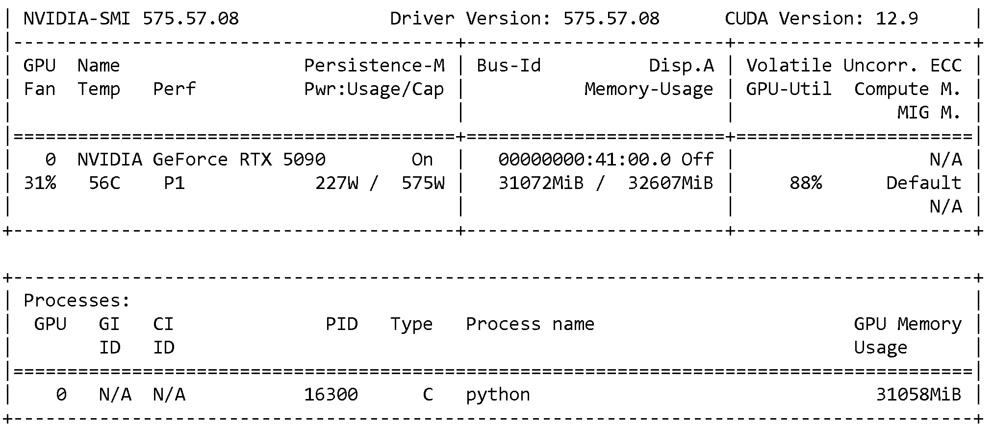The image size is (993, 424).
Task: Click the 31% fan speed value
Action: click(x=40, y=183)
